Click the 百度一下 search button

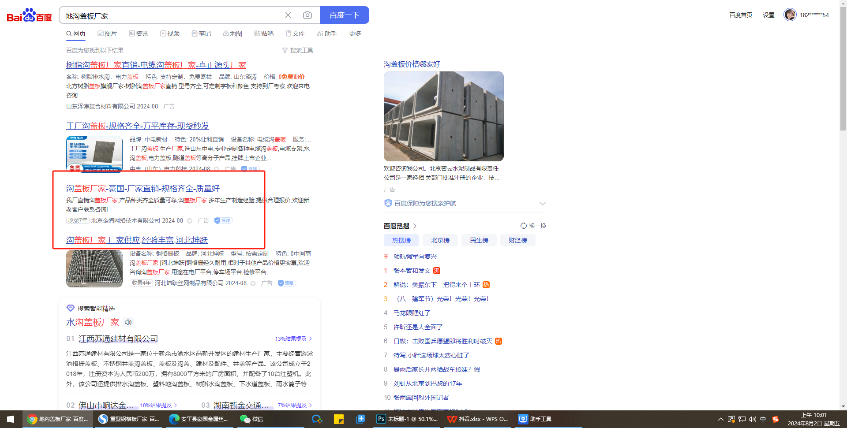click(345, 15)
